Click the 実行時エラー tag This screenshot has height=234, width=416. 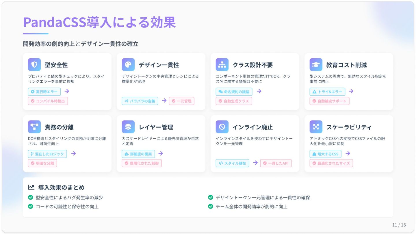click(x=44, y=92)
